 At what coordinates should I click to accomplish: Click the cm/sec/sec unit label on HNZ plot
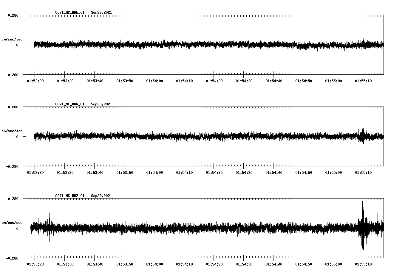point(12,223)
